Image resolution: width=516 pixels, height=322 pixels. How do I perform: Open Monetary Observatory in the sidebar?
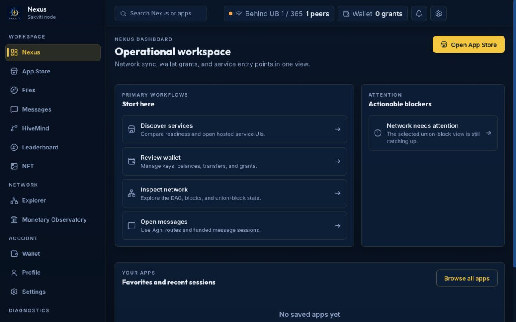pos(53,219)
